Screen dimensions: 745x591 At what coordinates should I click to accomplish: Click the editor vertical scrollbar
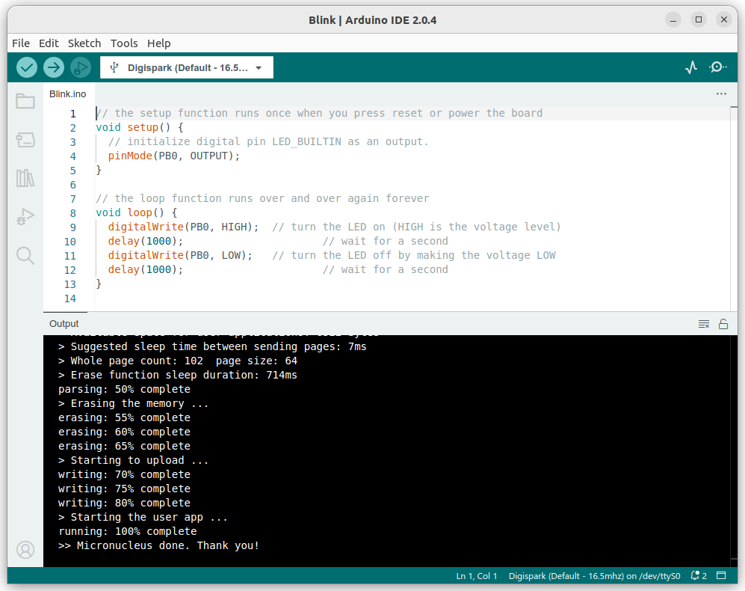734,209
